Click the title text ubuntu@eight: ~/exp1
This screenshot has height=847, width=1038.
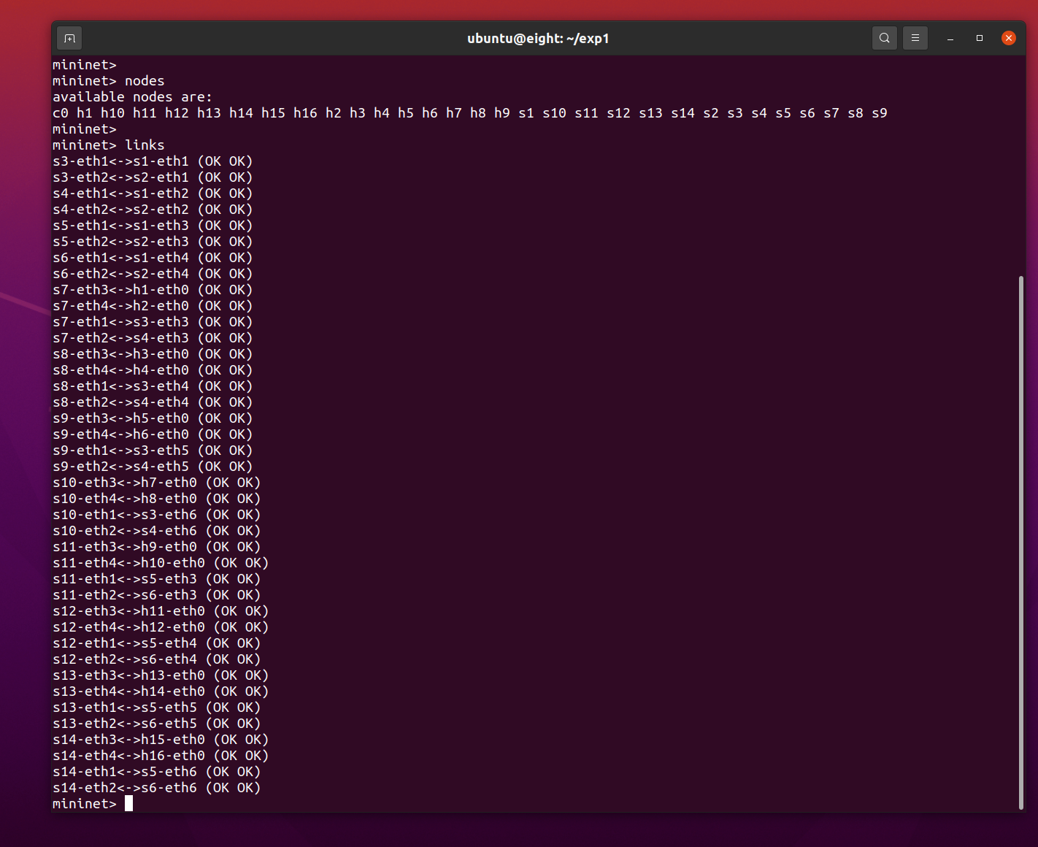pos(538,38)
